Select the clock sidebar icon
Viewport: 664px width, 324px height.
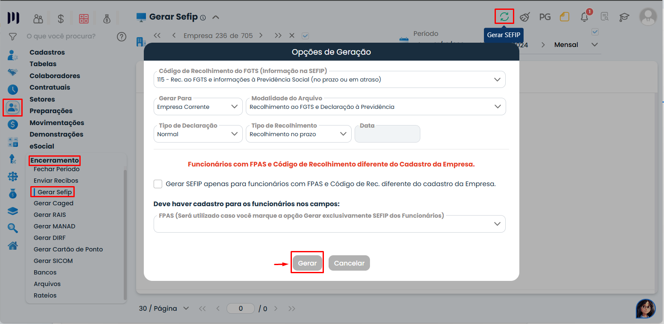pos(13,90)
